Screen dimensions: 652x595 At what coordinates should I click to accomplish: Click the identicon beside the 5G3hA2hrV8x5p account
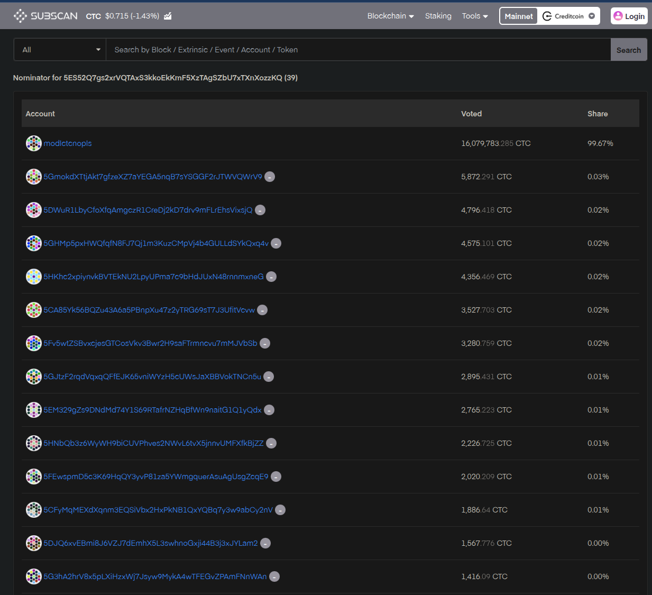pyautogui.click(x=34, y=576)
